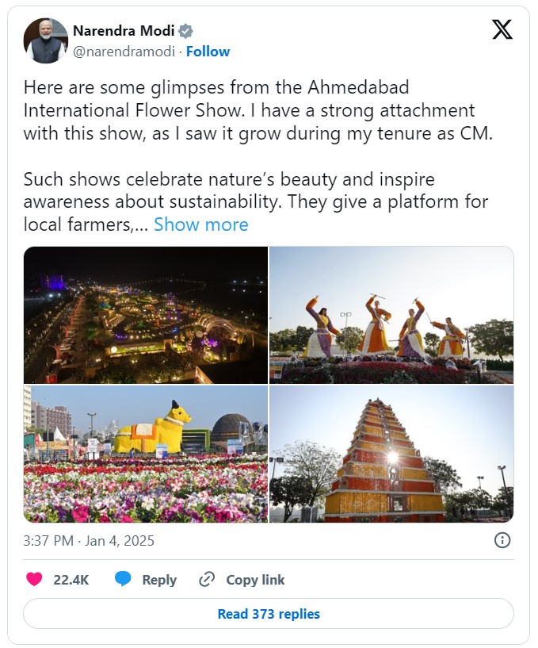Open the @narendramodi handle link
Image resolution: width=538 pixels, height=648 pixels.
pos(124,52)
